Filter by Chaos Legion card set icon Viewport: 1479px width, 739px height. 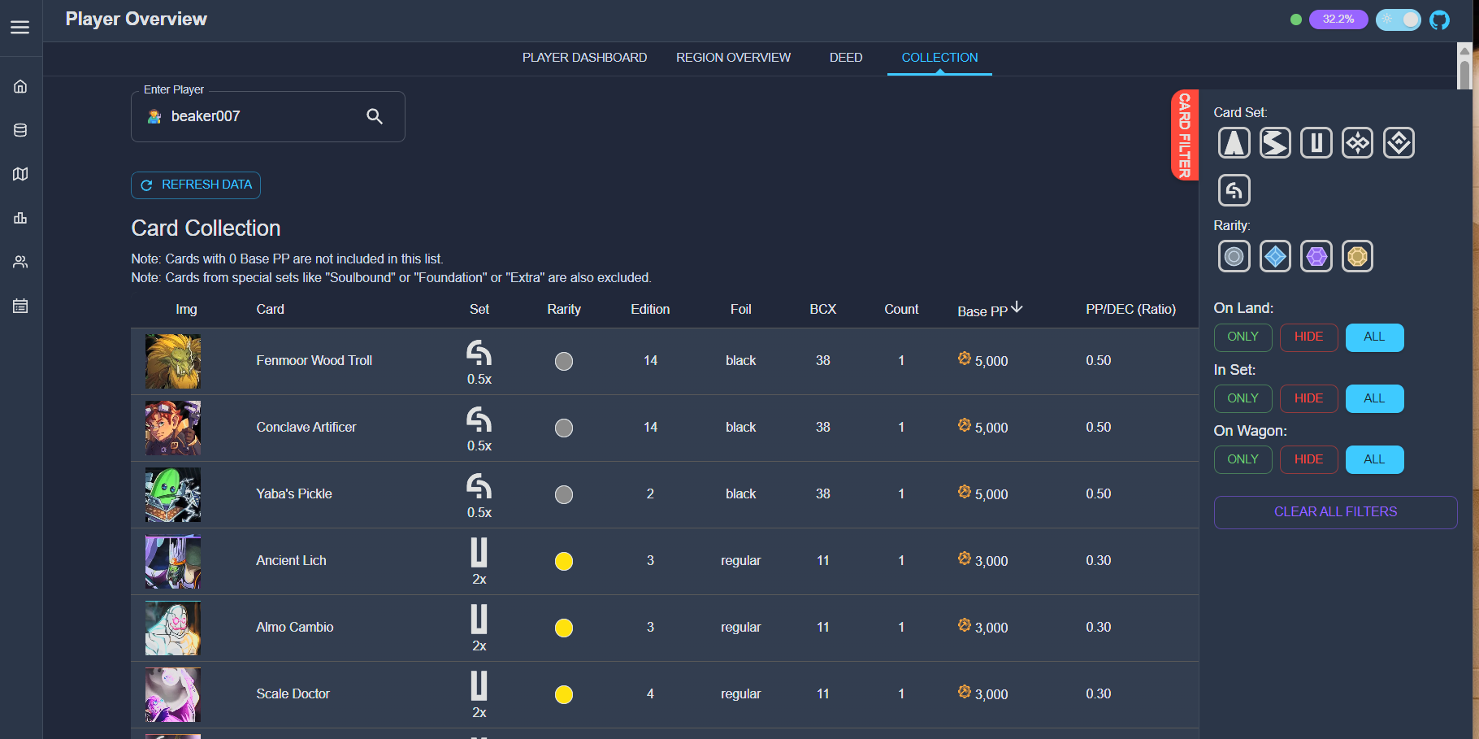tap(1357, 143)
